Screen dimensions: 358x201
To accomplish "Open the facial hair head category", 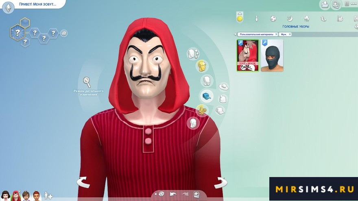I will point(207,81).
